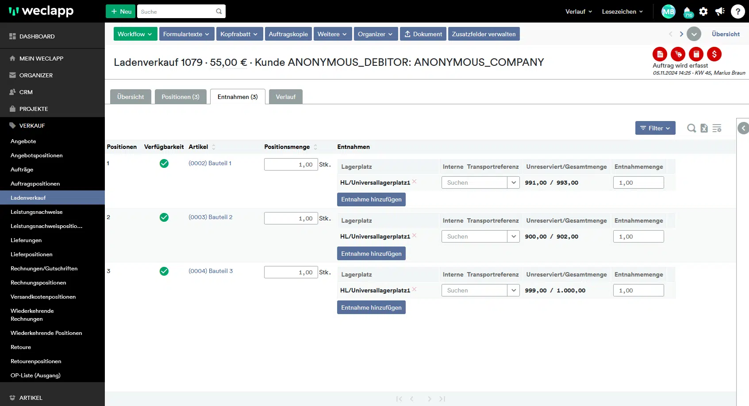The height and width of the screenshot is (406, 749).
Task: Click Entnahme hinzufügen for Bauteil 1
Action: (371, 199)
